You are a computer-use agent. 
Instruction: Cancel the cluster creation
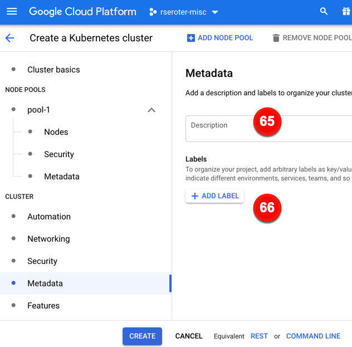(189, 336)
